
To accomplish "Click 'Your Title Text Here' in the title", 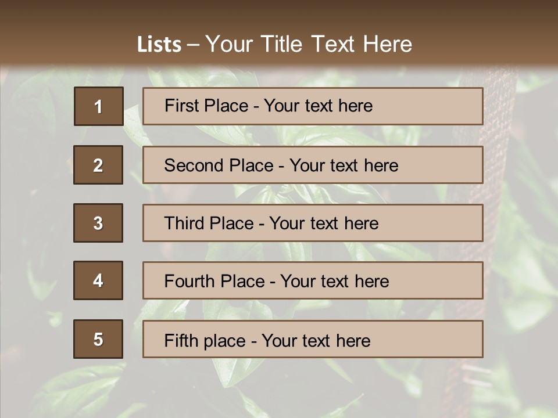I will click(309, 44).
